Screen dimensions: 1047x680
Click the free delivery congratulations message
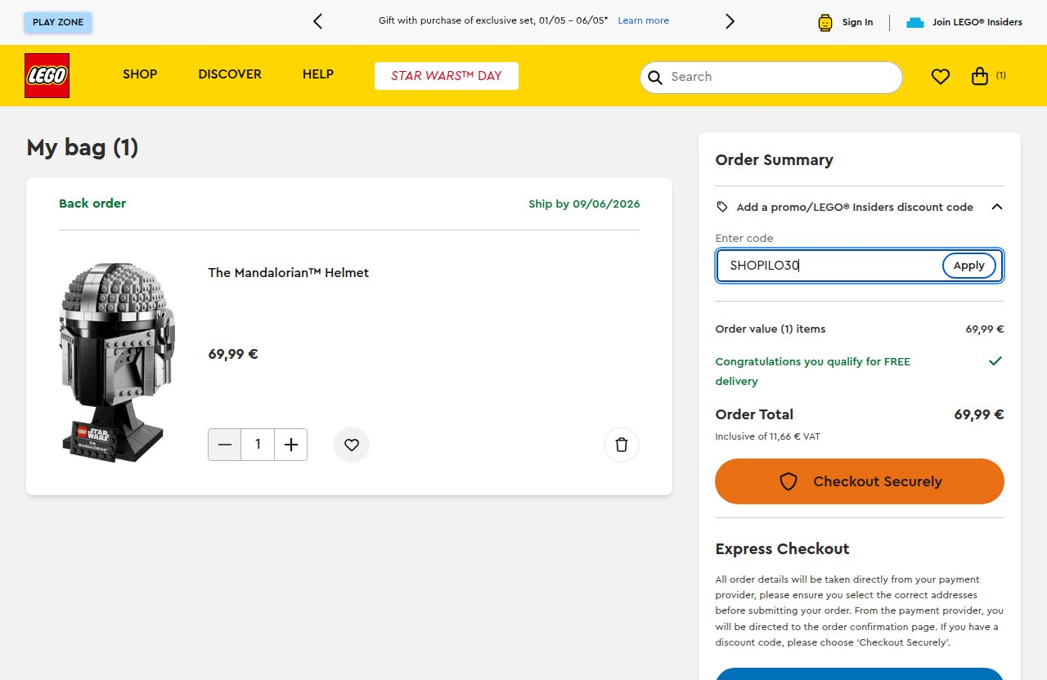(x=813, y=371)
